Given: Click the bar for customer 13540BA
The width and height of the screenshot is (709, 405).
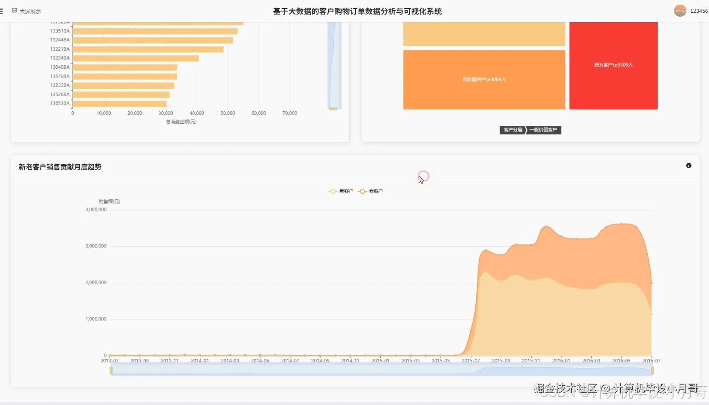Looking at the screenshot, I should click(125, 76).
